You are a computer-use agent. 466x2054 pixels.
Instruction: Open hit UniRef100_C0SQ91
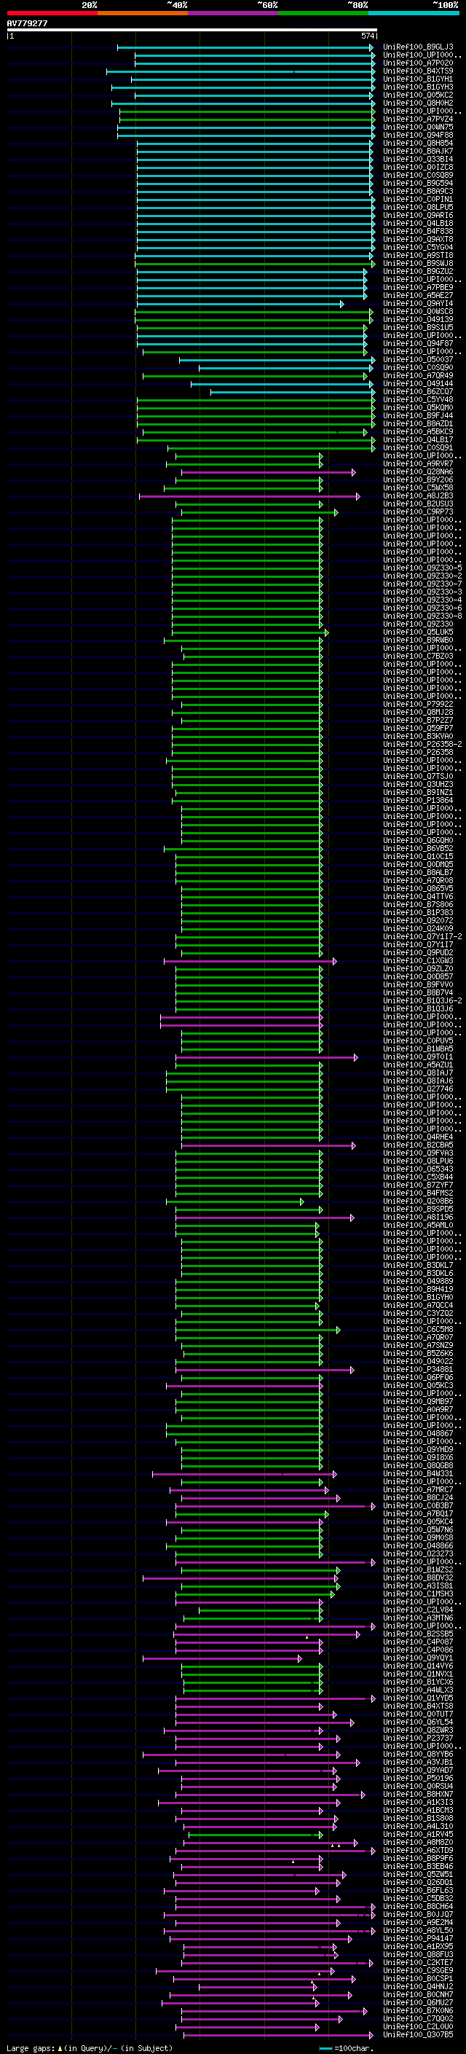pos(418,447)
